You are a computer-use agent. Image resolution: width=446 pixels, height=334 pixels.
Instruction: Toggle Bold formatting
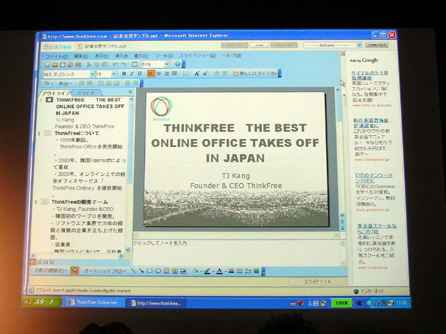124,73
